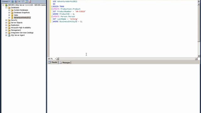Image resolution: width=201 pixels, height=113 pixels.
Task: Click USE AdventureWorks2012 in the query
Action: [65, 1]
